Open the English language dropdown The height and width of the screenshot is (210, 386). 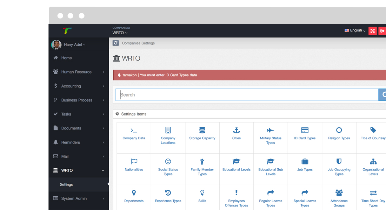(x=355, y=30)
